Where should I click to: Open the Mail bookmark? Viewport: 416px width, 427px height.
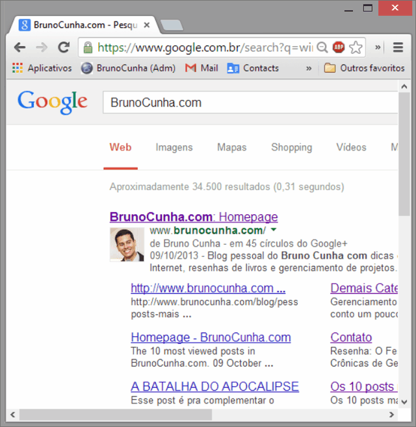tap(201, 68)
